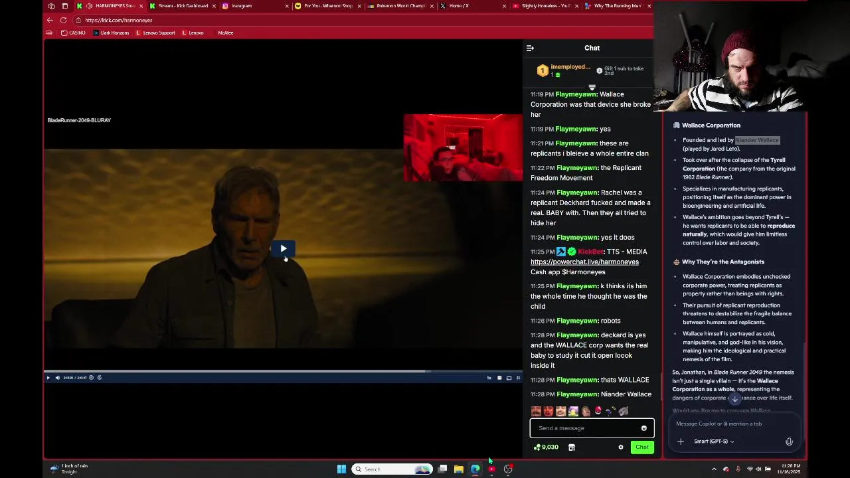Open Smart (GPT-5) model dropdown

click(714, 441)
